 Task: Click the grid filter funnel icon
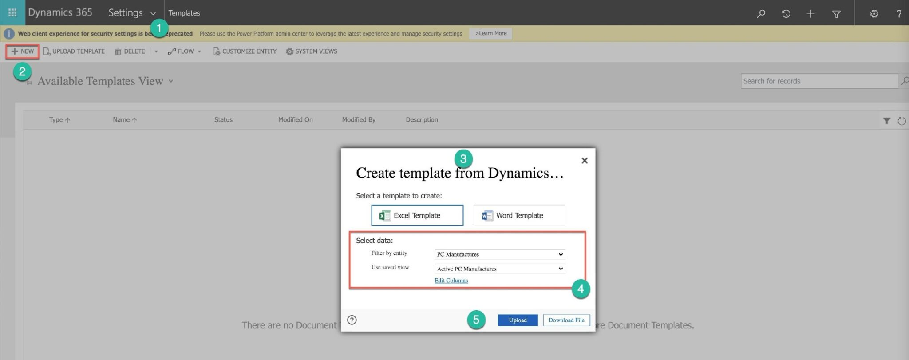(886, 121)
